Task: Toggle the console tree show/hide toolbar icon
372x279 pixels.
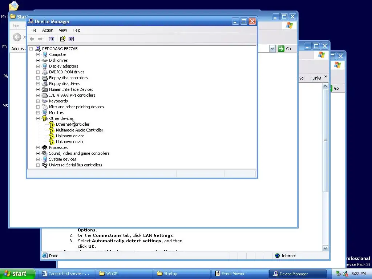Action: pyautogui.click(x=52, y=39)
